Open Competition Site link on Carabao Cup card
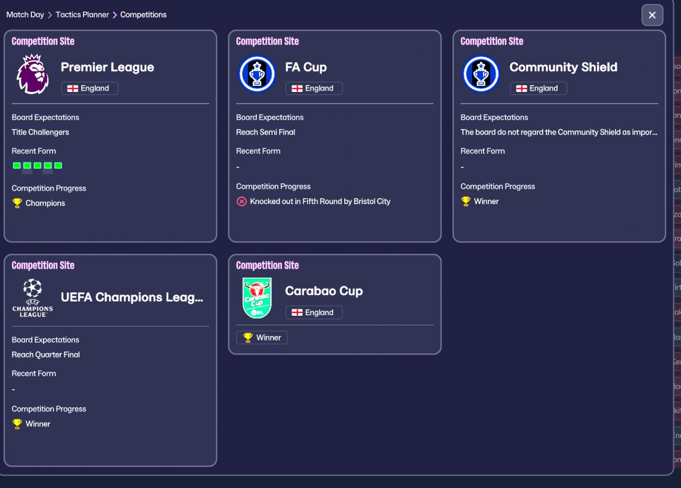 coord(267,265)
